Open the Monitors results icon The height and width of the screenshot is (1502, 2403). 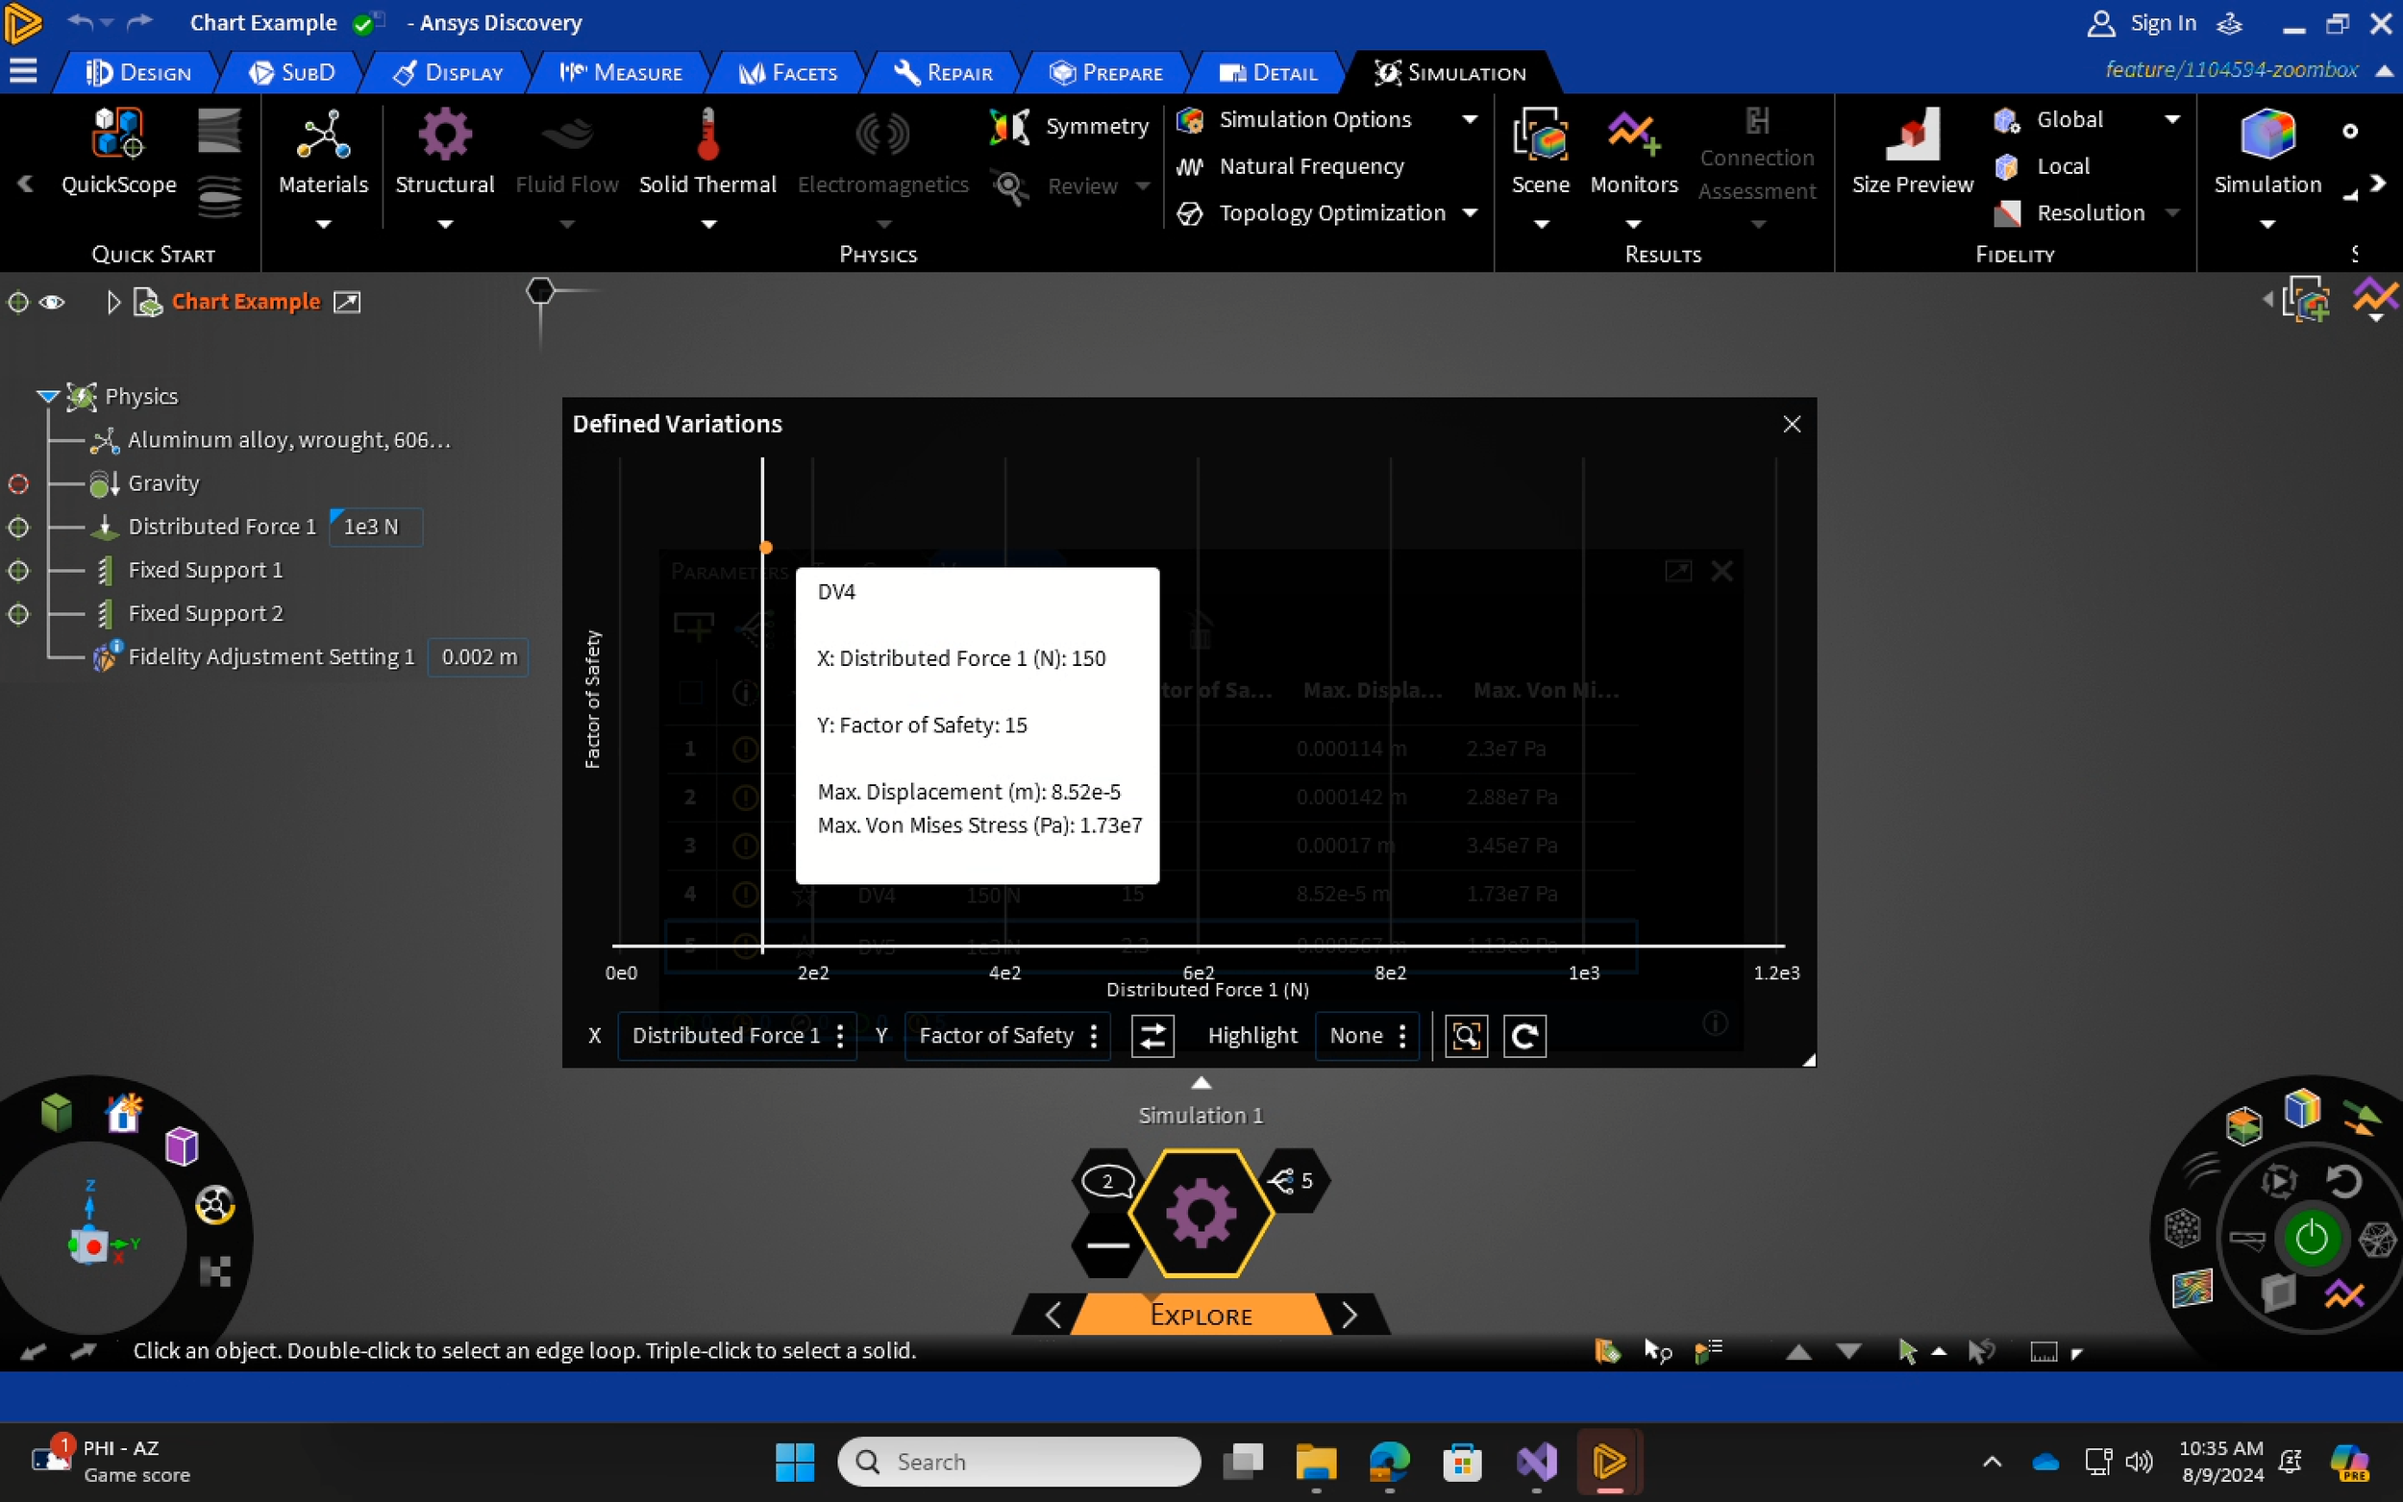(x=1632, y=135)
